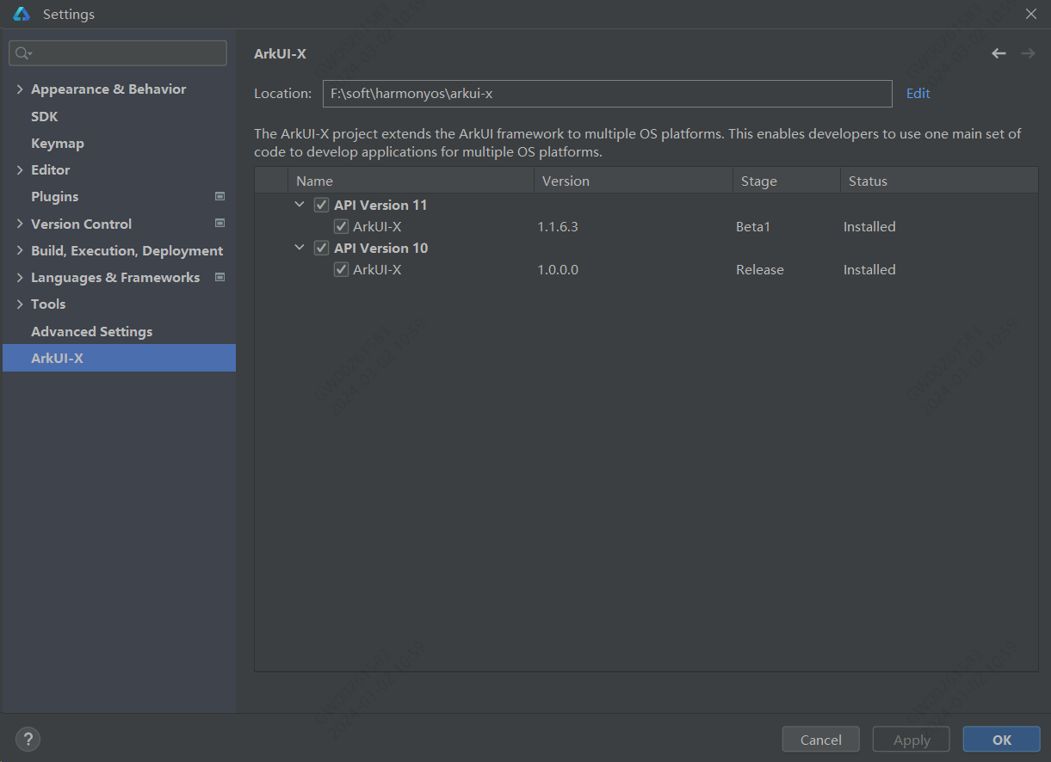Sort by the Name column header

411,181
